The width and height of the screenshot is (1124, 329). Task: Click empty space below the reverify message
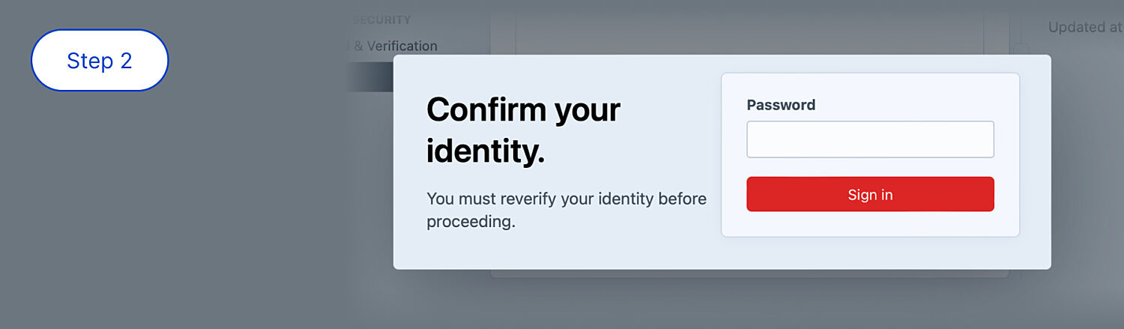pos(555,250)
